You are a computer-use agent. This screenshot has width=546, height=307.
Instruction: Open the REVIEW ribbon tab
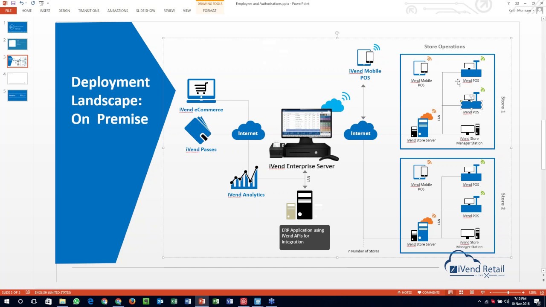pos(169,11)
